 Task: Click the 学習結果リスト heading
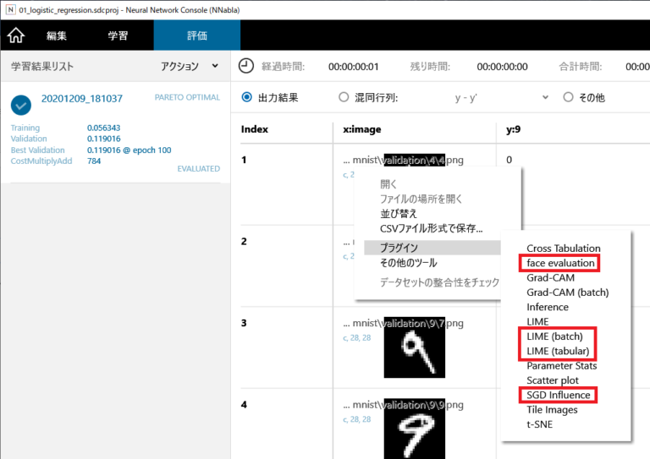point(41,66)
